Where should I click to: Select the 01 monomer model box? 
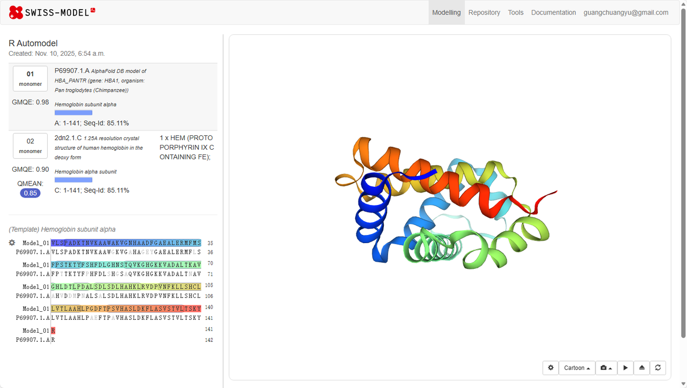[30, 78]
